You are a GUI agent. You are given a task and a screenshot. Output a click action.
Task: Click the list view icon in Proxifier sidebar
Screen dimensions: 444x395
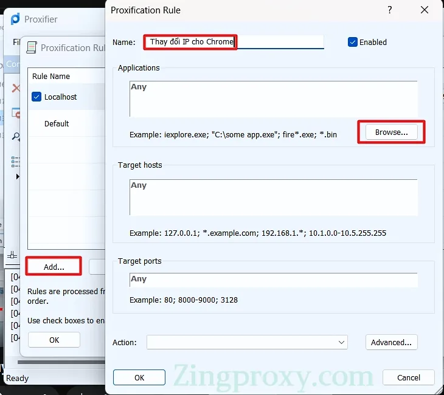pos(16,162)
